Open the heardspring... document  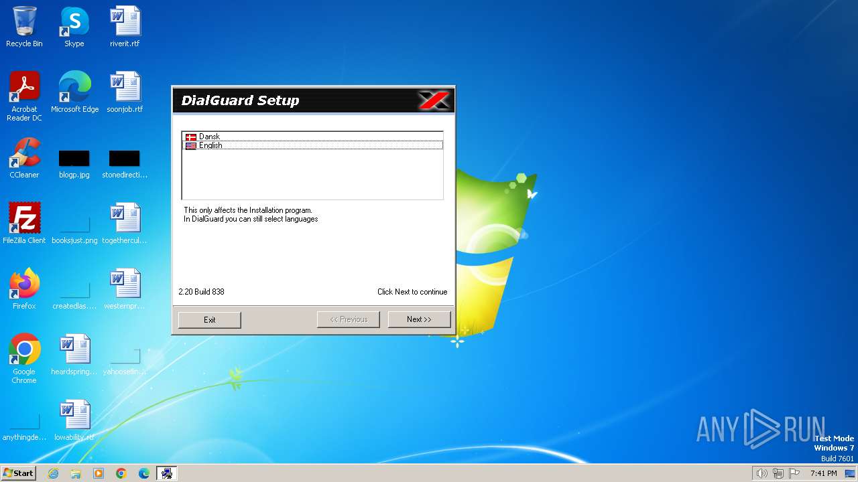point(74,355)
